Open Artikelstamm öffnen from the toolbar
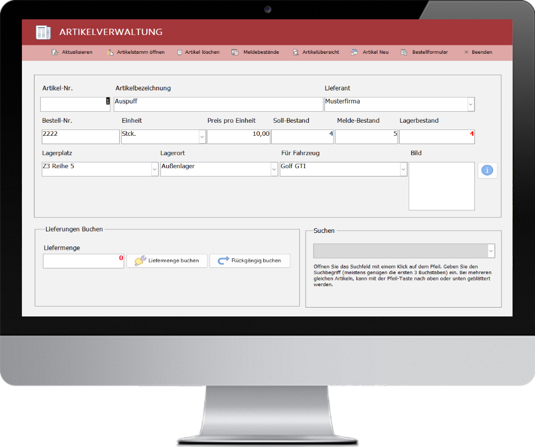 click(110, 52)
